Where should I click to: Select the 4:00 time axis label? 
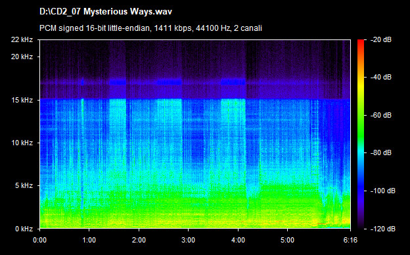pyautogui.click(x=238, y=240)
